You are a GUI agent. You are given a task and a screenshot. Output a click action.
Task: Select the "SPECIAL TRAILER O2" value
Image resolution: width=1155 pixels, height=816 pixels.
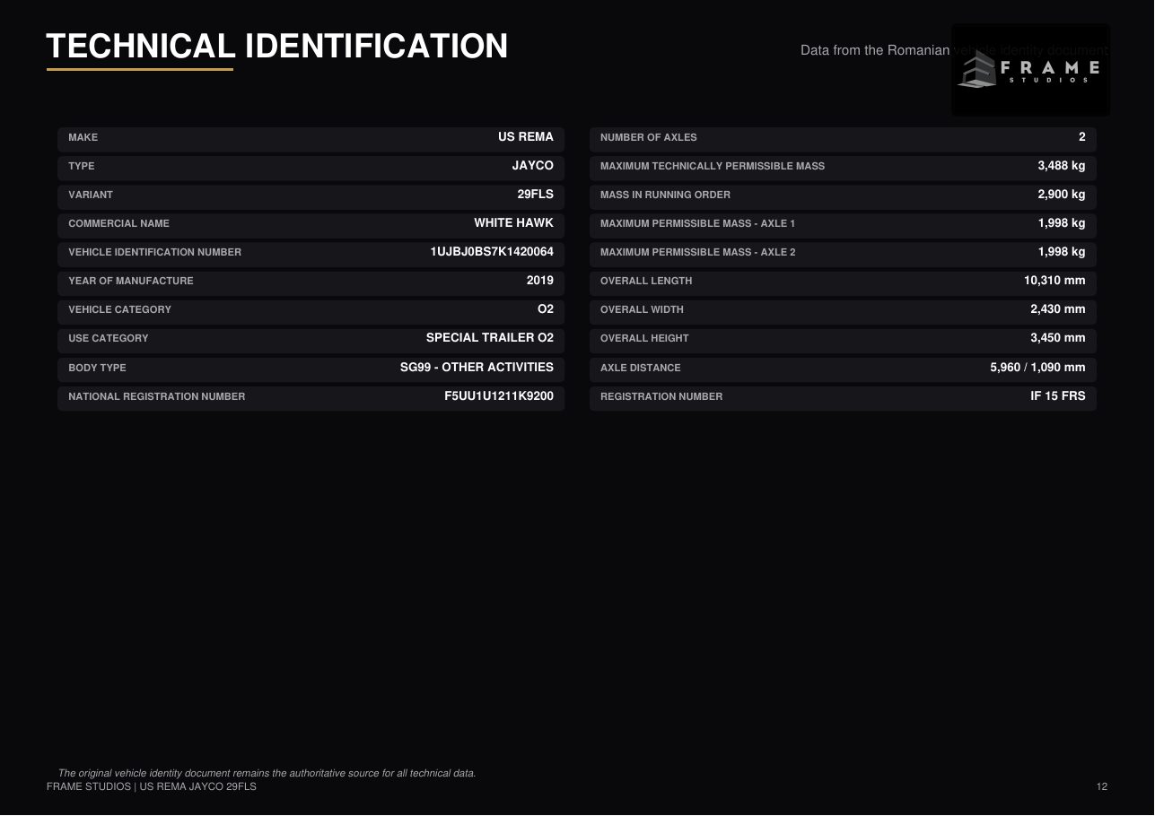(x=490, y=338)
